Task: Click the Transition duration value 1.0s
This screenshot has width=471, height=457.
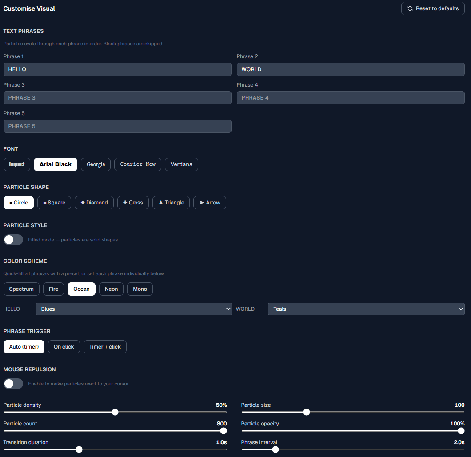Action: 221,442
